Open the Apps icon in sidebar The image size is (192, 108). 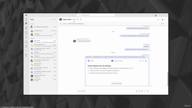coord(26,55)
